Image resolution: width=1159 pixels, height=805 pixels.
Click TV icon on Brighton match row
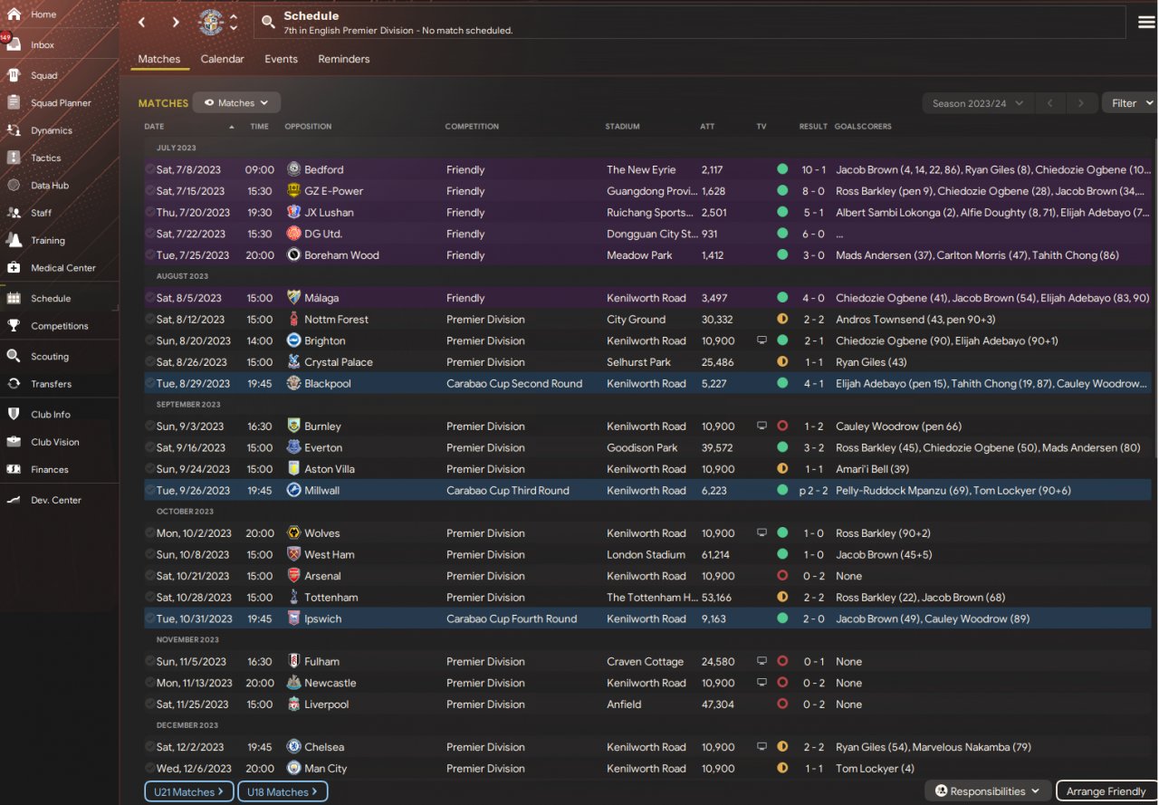click(x=762, y=340)
